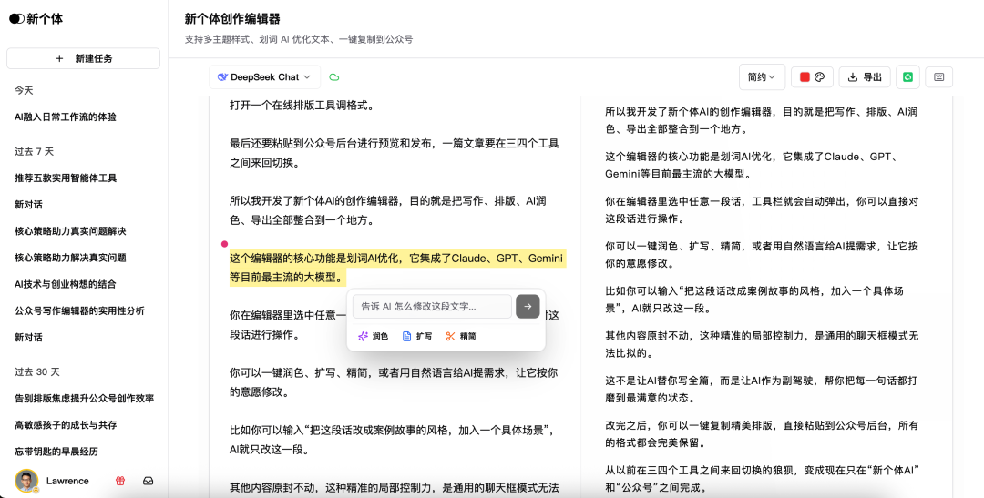This screenshot has height=498, width=984.
Task: Click the 导出 export button
Action: pos(864,77)
